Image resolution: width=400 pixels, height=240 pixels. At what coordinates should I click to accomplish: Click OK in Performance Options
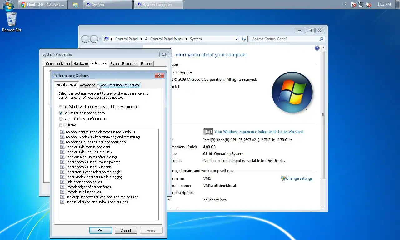tap(101, 231)
